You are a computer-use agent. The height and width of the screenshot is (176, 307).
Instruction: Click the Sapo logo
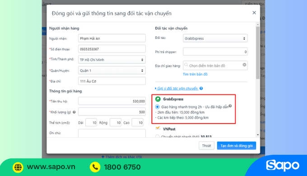pyautogui.click(x=283, y=166)
